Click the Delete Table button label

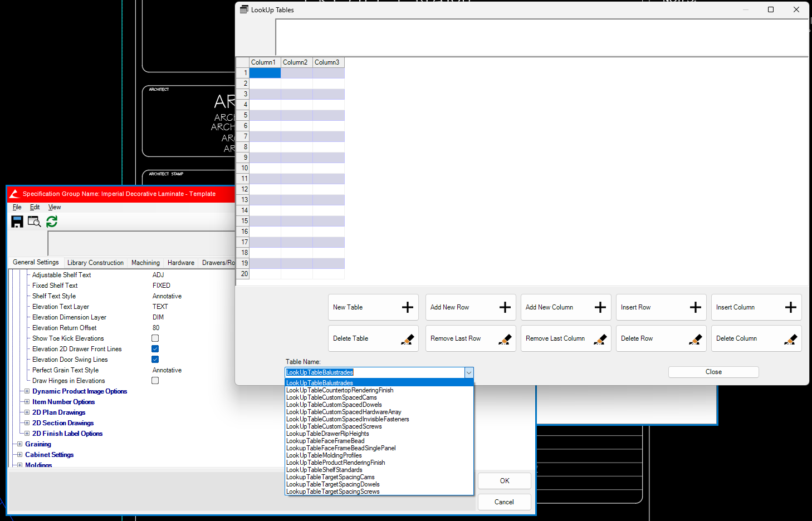(350, 338)
